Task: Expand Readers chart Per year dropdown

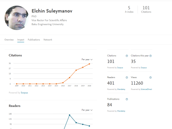Action: (x=87, y=110)
